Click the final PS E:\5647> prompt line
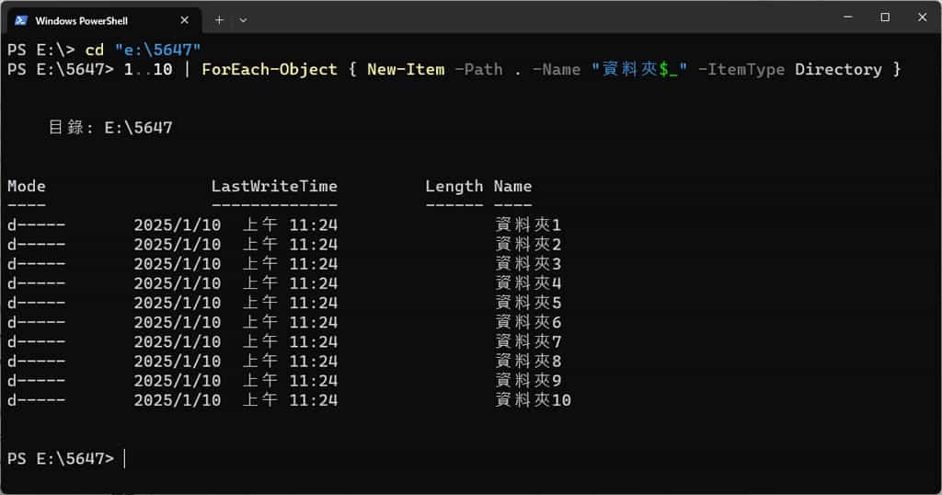The width and height of the screenshot is (942, 495). point(61,459)
